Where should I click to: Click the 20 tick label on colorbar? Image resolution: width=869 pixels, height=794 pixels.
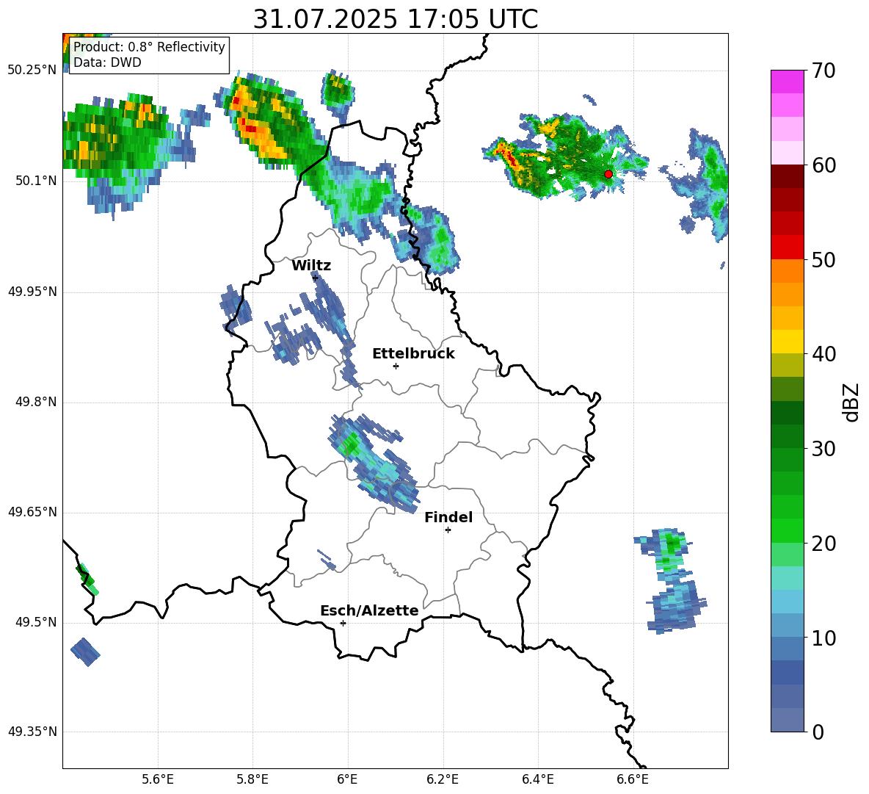click(823, 544)
